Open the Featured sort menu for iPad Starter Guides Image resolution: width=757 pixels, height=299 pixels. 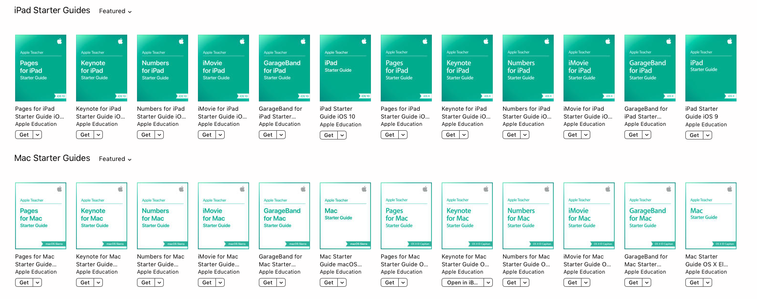(116, 11)
